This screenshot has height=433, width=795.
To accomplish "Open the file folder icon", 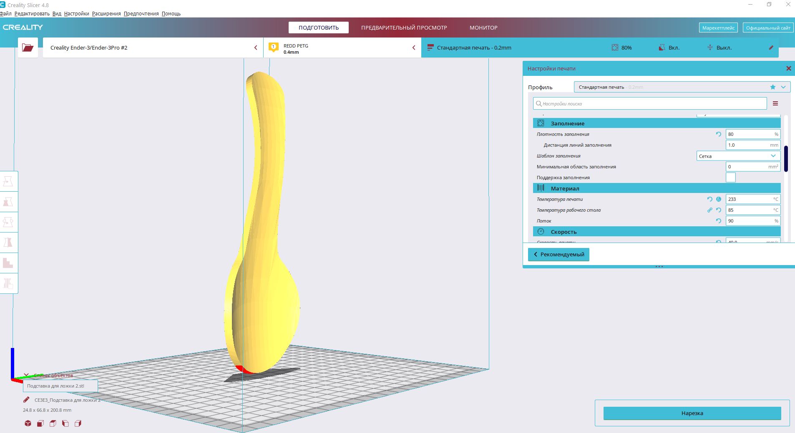I will 28,48.
